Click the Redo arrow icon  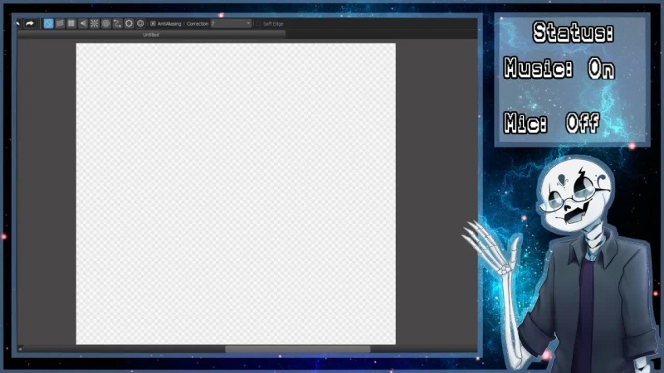point(30,24)
